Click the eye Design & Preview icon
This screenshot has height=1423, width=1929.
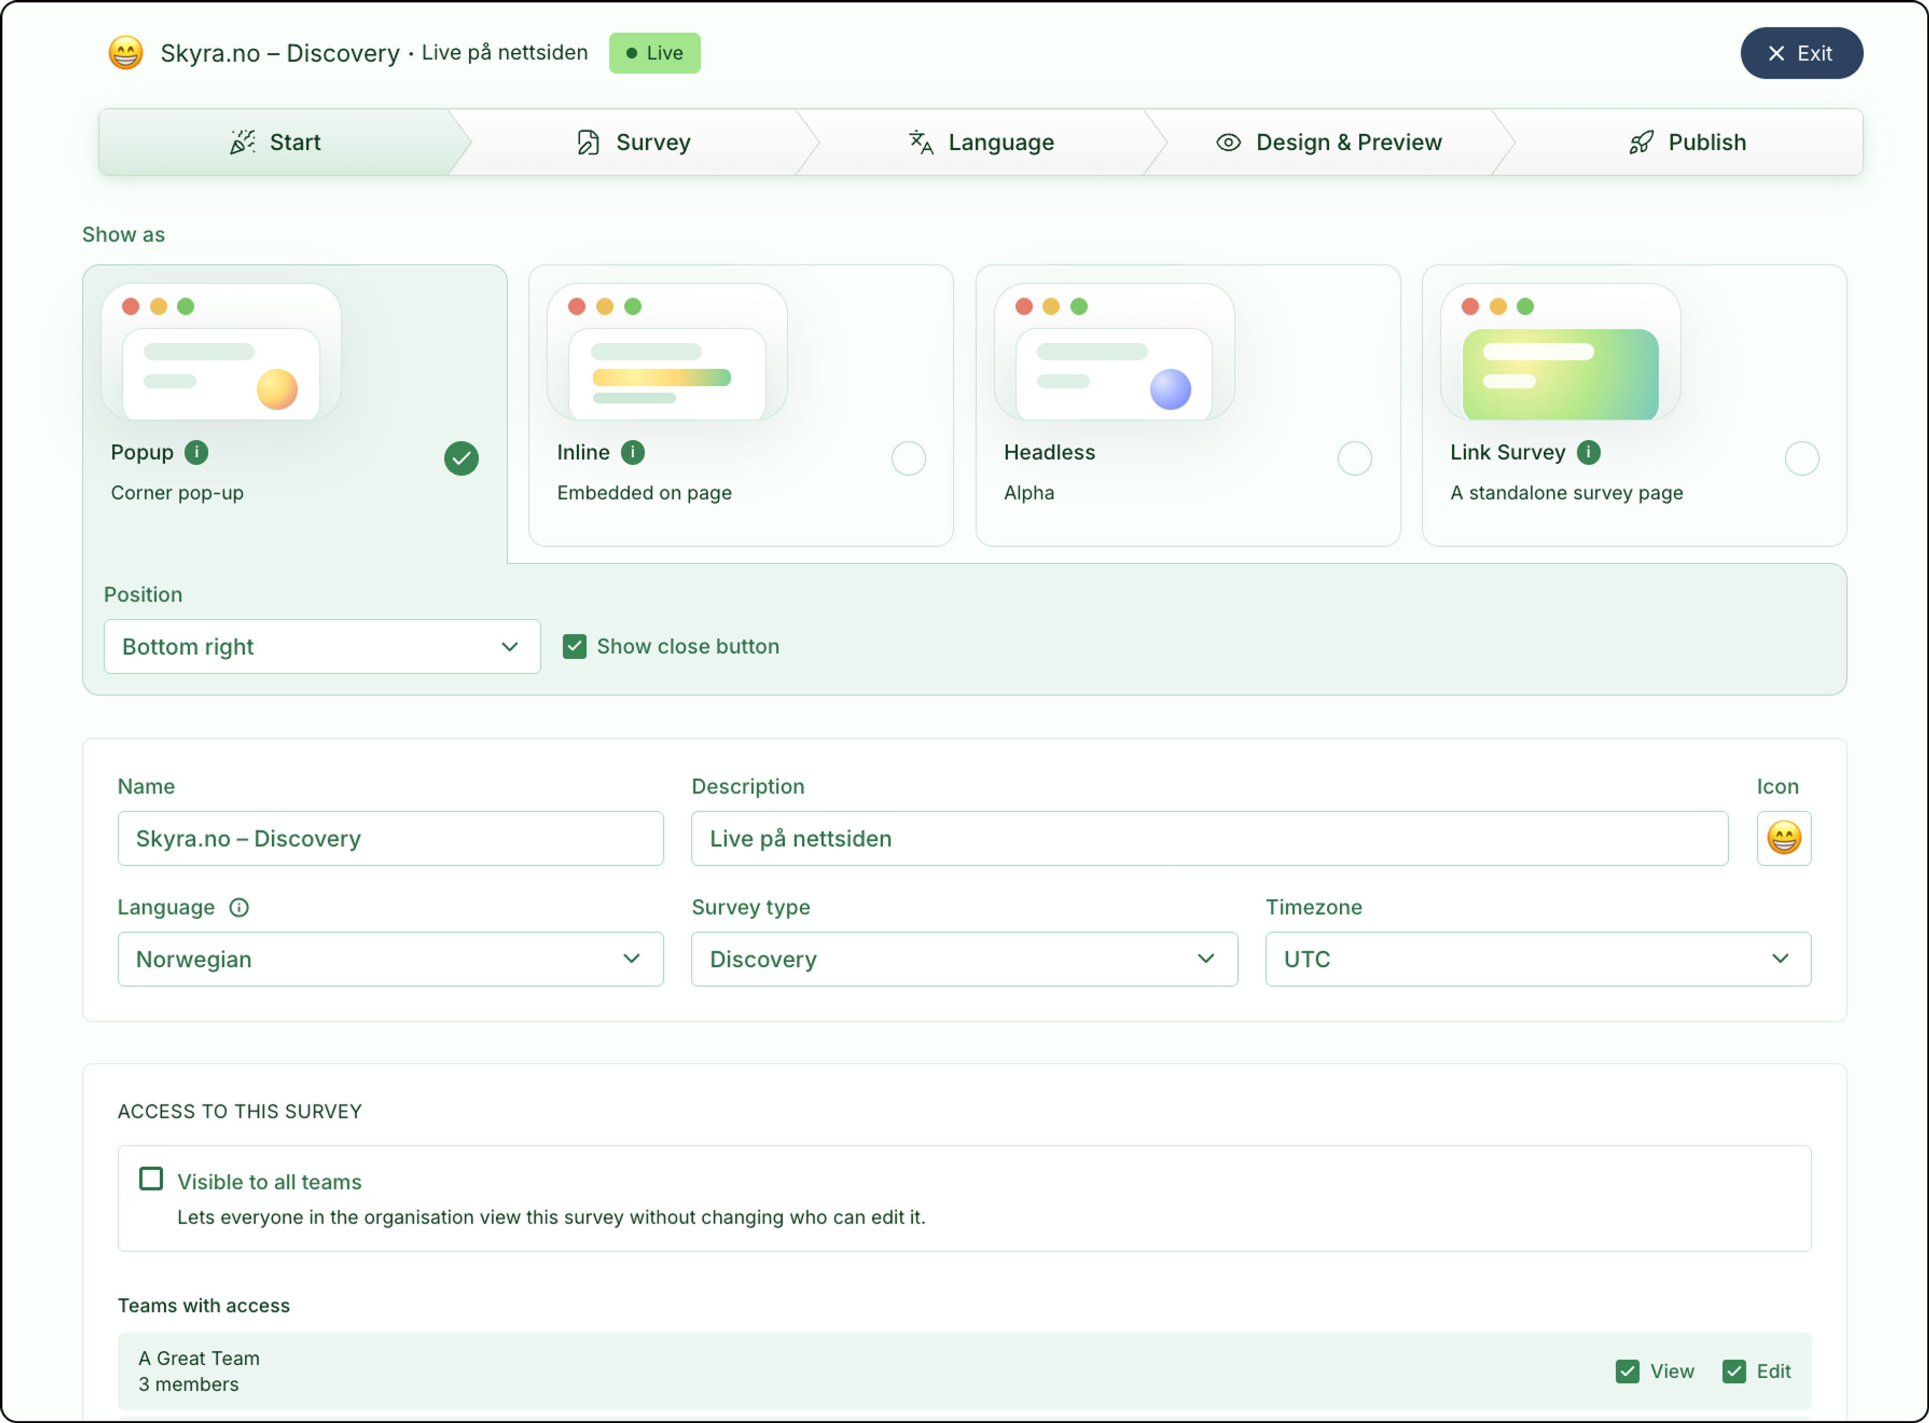click(1228, 142)
